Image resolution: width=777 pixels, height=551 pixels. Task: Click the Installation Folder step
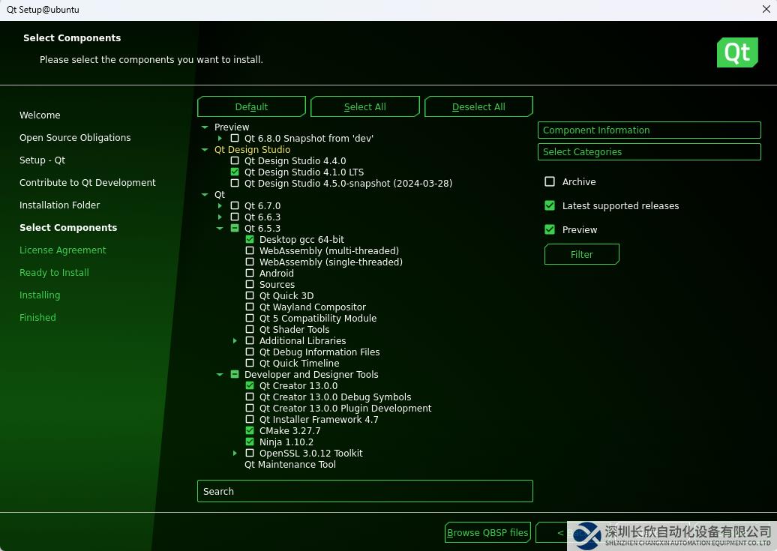click(59, 205)
